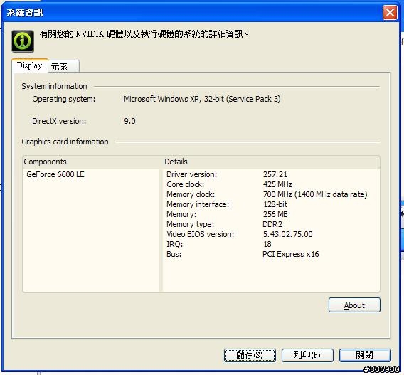
Task: Click the Video BIOS version: label
Action: click(200, 234)
